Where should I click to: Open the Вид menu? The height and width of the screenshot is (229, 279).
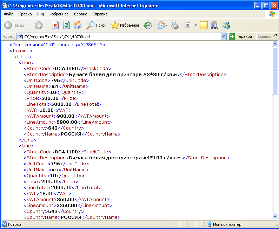click(x=41, y=14)
